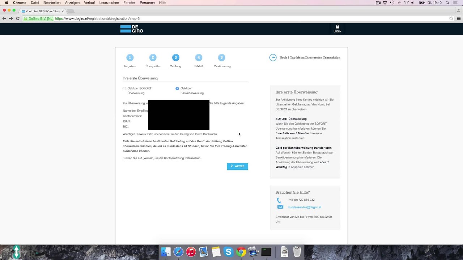The height and width of the screenshot is (260, 463).
Task: Open Terminal icon in dock
Action: click(x=266, y=252)
